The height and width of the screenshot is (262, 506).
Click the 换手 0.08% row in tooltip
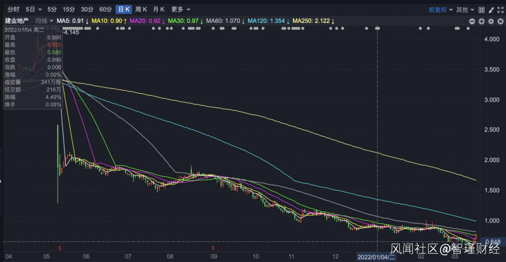33,104
